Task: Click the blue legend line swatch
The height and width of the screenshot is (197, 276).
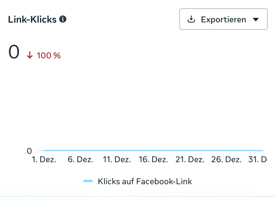Action: point(88,181)
